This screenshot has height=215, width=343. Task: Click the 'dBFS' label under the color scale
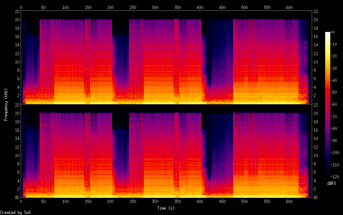(x=331, y=183)
